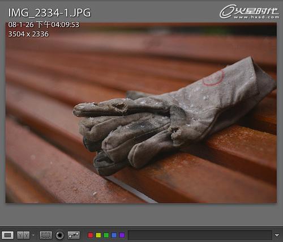Apply the yellow color label

coord(98,235)
